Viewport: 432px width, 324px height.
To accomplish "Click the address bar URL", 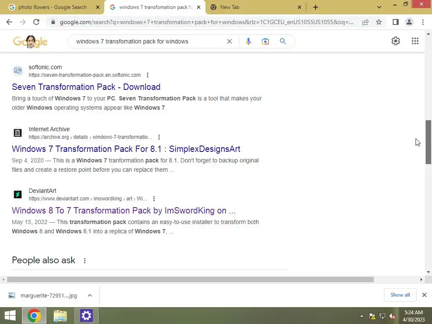I will click(207, 22).
